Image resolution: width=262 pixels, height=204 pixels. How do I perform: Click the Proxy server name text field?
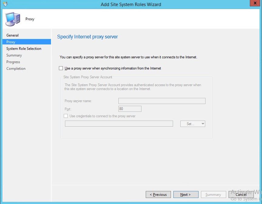point(162,101)
